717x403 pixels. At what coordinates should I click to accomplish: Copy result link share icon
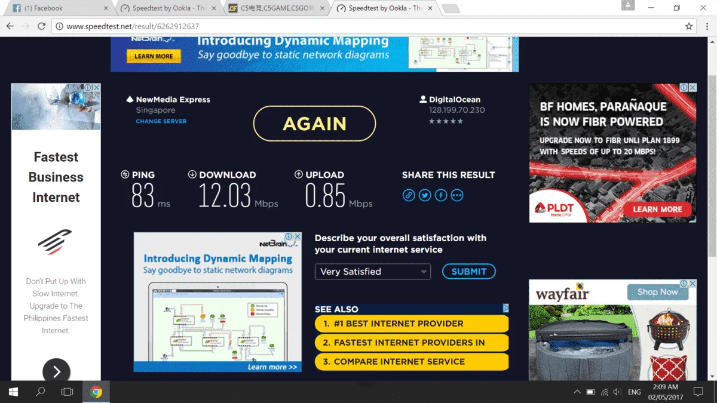click(x=409, y=195)
